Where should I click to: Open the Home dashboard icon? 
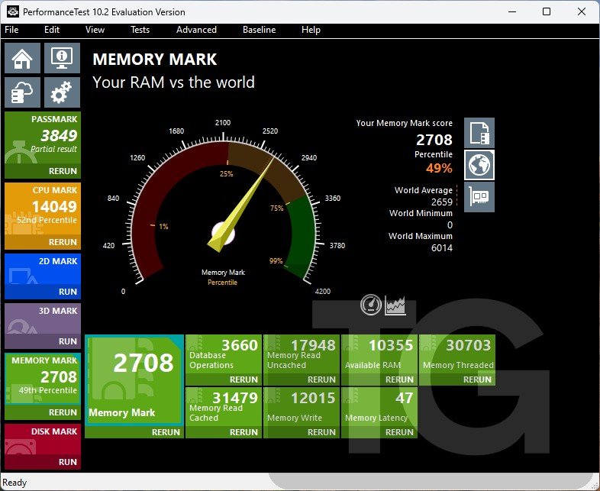22,58
